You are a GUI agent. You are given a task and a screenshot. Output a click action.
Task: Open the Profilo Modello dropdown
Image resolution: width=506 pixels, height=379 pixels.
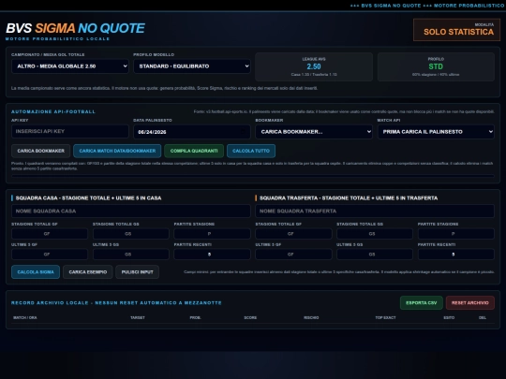(192, 66)
